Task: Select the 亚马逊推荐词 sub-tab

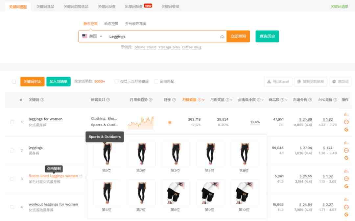Action: tap(135, 24)
